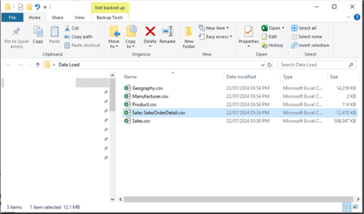Click the 22/07/2024 05:34 PM date cell

[x=247, y=113]
